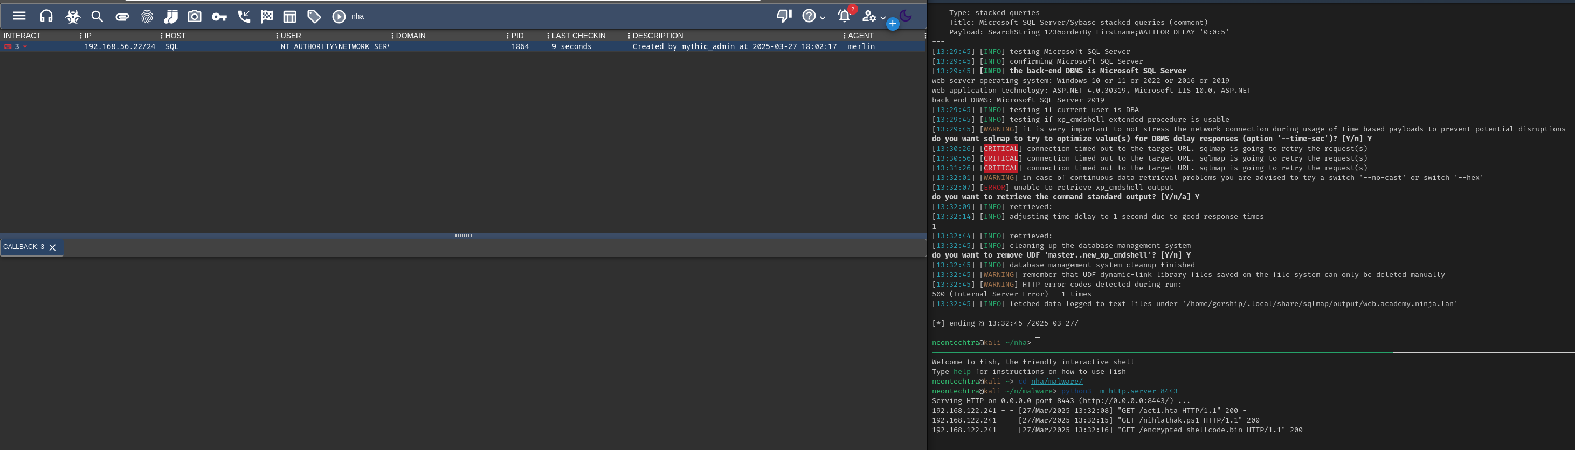Click '[*] ending @ 13:32:45' line
The image size is (1575, 450).
[1005, 323]
